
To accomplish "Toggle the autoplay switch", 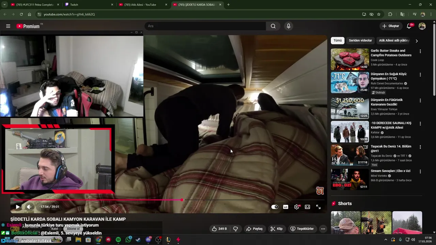I will tap(275, 207).
